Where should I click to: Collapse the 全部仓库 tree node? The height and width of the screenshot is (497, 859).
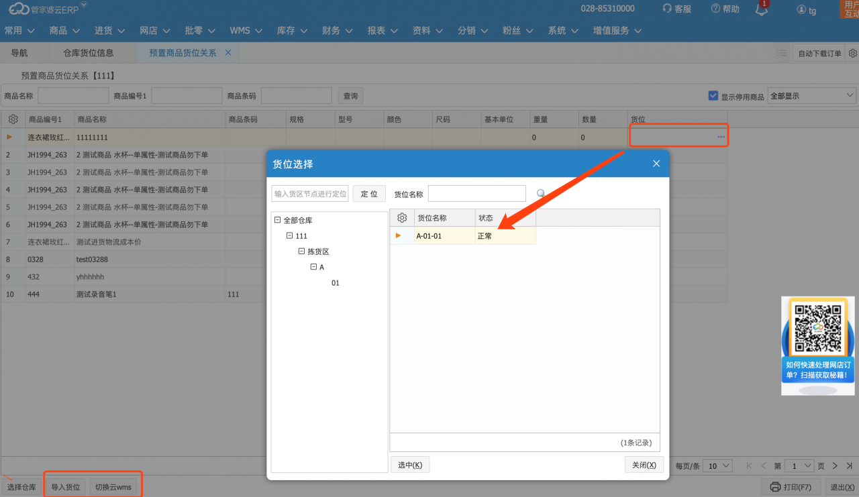tap(278, 220)
